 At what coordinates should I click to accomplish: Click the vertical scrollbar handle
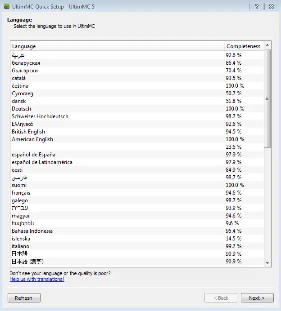[x=267, y=99]
